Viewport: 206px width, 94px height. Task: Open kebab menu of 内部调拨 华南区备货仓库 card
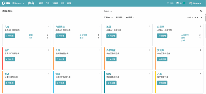[150, 50]
